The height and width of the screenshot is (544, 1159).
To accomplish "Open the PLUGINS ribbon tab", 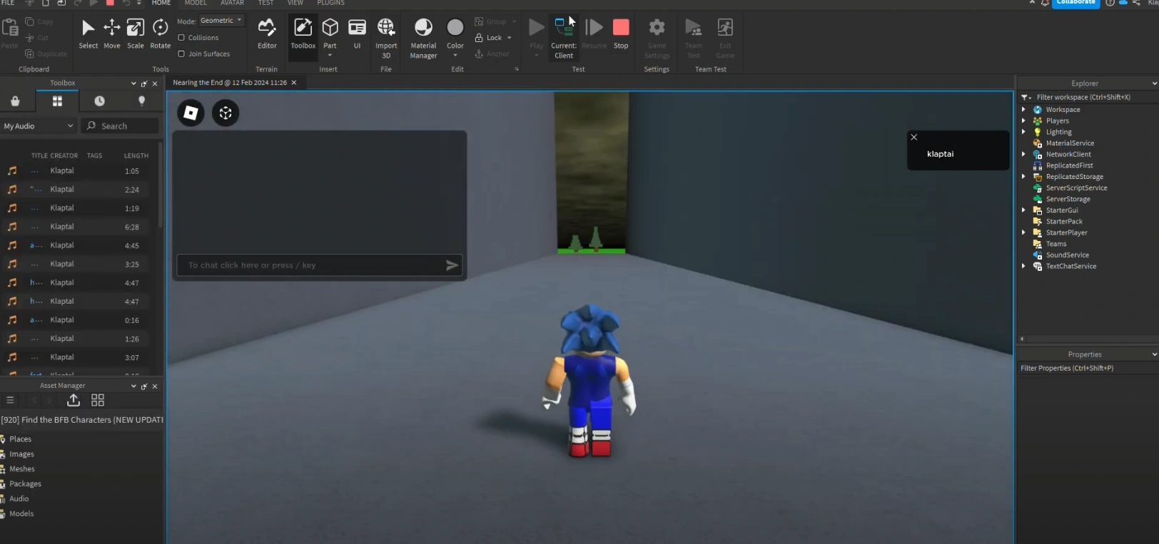I will point(330,3).
